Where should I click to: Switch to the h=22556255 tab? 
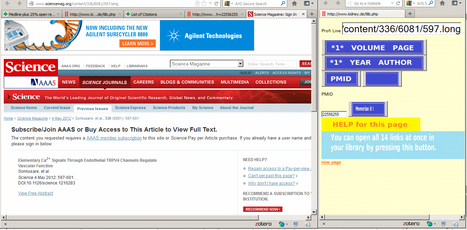(215, 14)
